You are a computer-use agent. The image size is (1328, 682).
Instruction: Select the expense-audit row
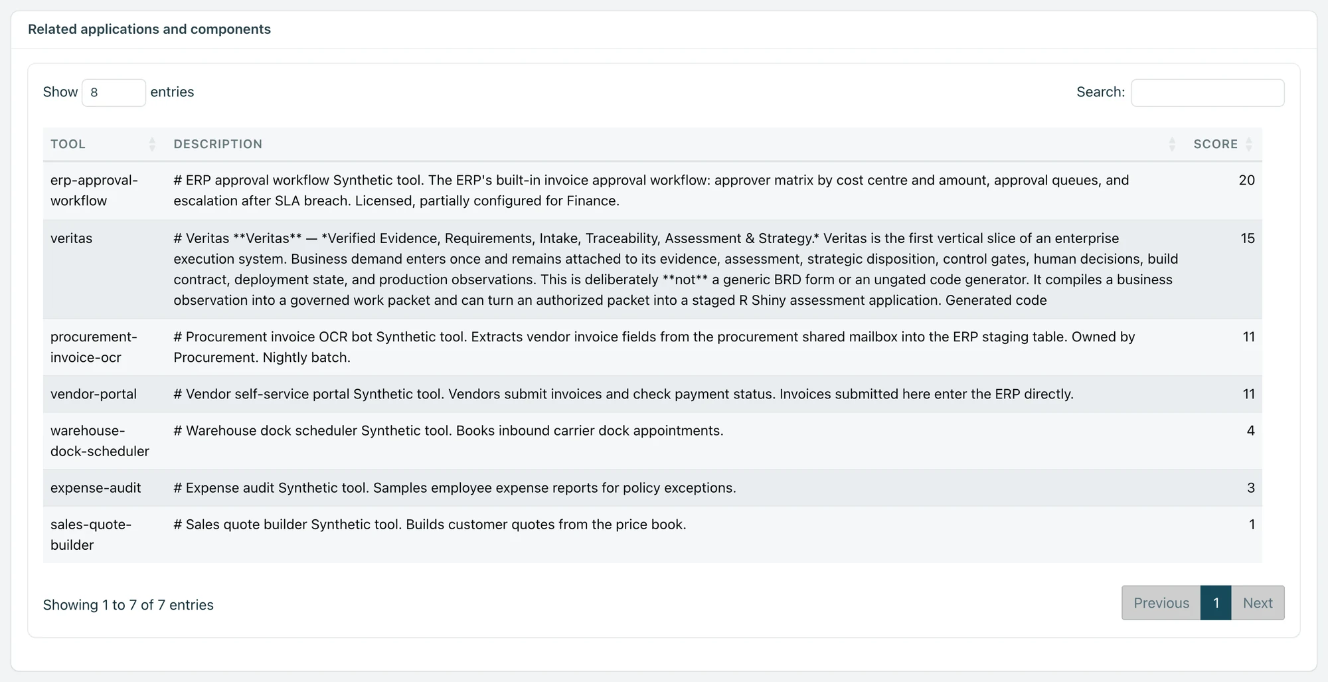652,488
